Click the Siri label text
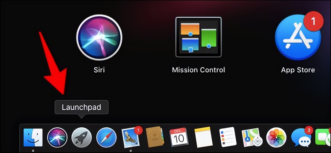Image resolution: width=331 pixels, height=153 pixels. click(99, 70)
